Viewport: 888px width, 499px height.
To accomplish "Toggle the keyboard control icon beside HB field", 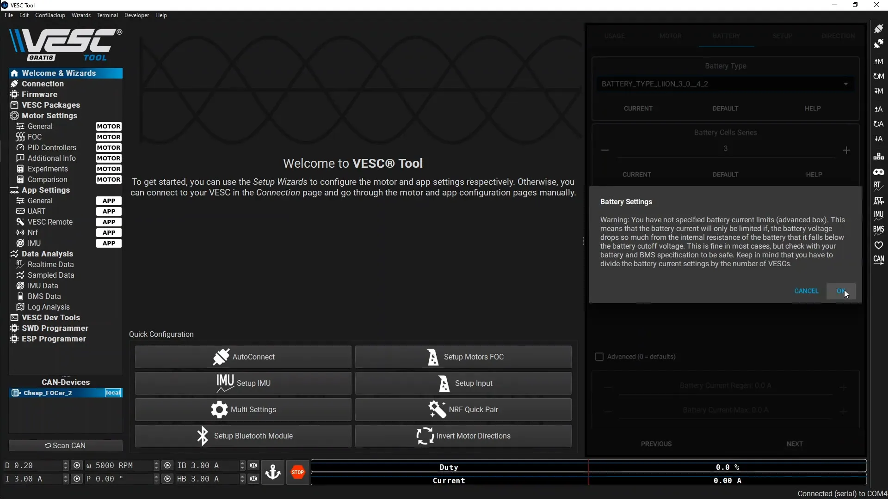I will click(253, 479).
